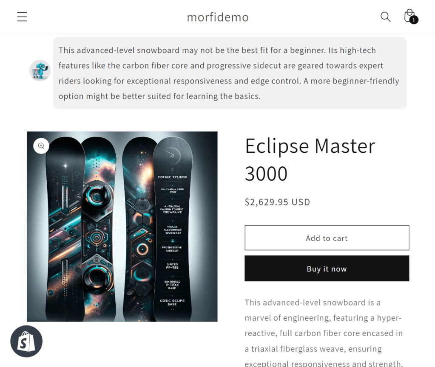Click the beginner-fit chatbot message bubble

click(230, 73)
